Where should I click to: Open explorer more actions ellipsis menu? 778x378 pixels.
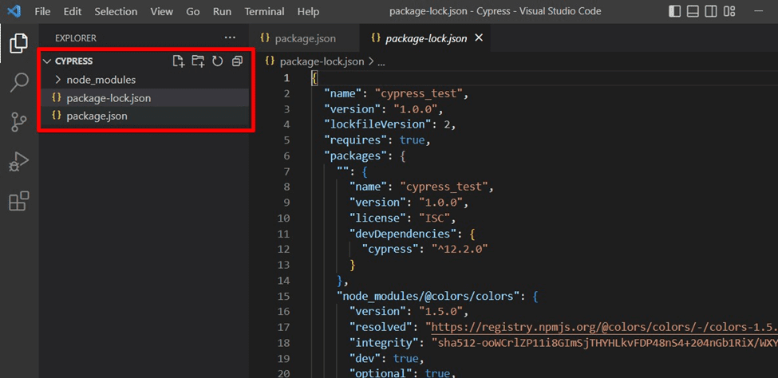tap(231, 37)
